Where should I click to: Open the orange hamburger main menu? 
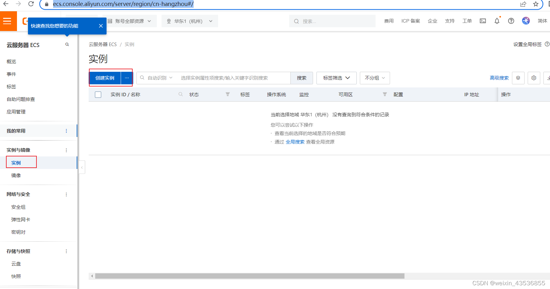click(x=7, y=21)
